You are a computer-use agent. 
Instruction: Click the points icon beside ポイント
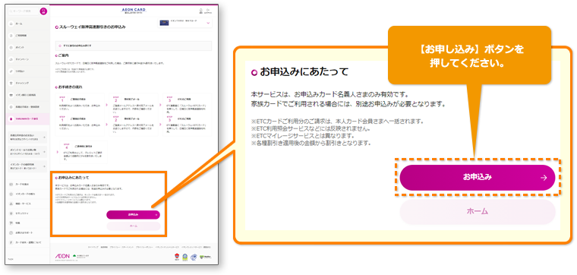coord(11,48)
